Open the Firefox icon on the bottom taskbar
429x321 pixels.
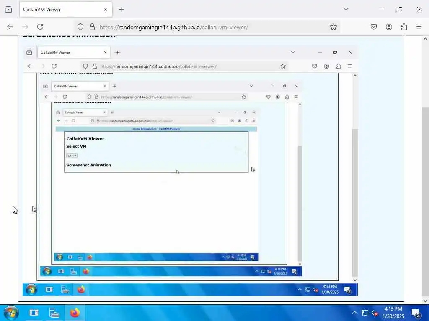75,313
